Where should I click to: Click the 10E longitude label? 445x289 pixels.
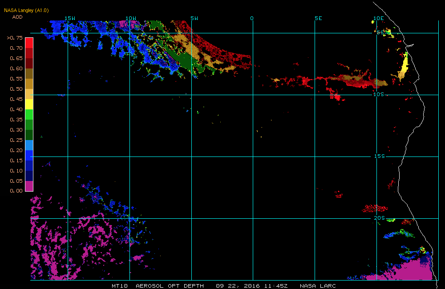379,18
